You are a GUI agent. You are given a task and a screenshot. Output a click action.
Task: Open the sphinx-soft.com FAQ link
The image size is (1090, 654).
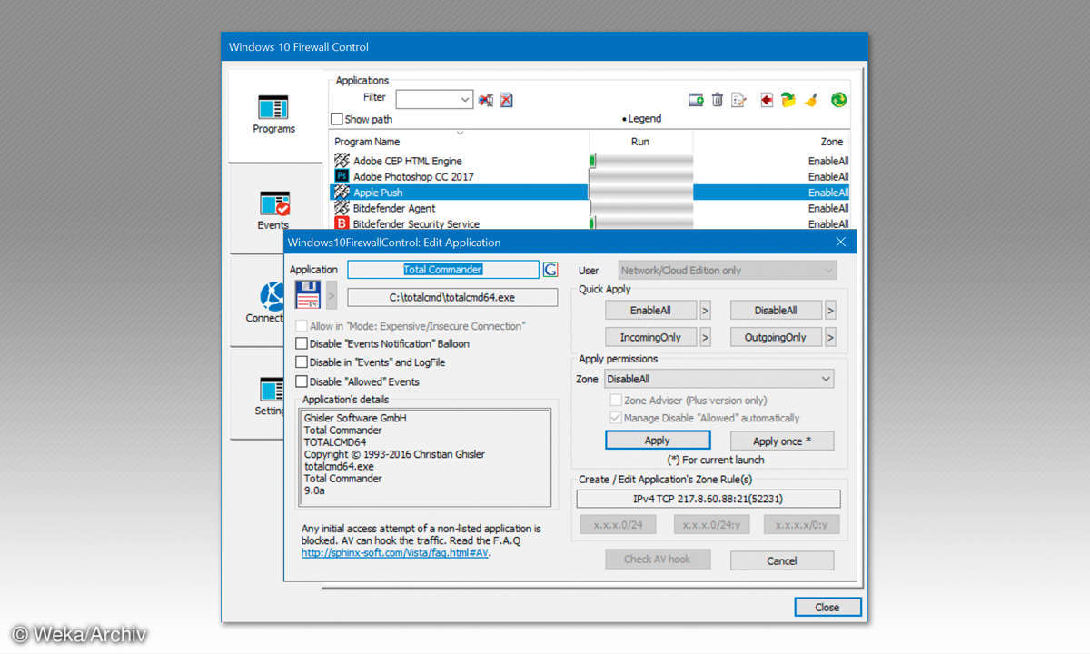(x=395, y=552)
